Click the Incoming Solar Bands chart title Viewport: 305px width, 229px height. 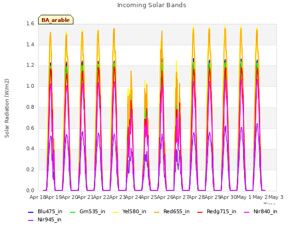tap(152, 5)
